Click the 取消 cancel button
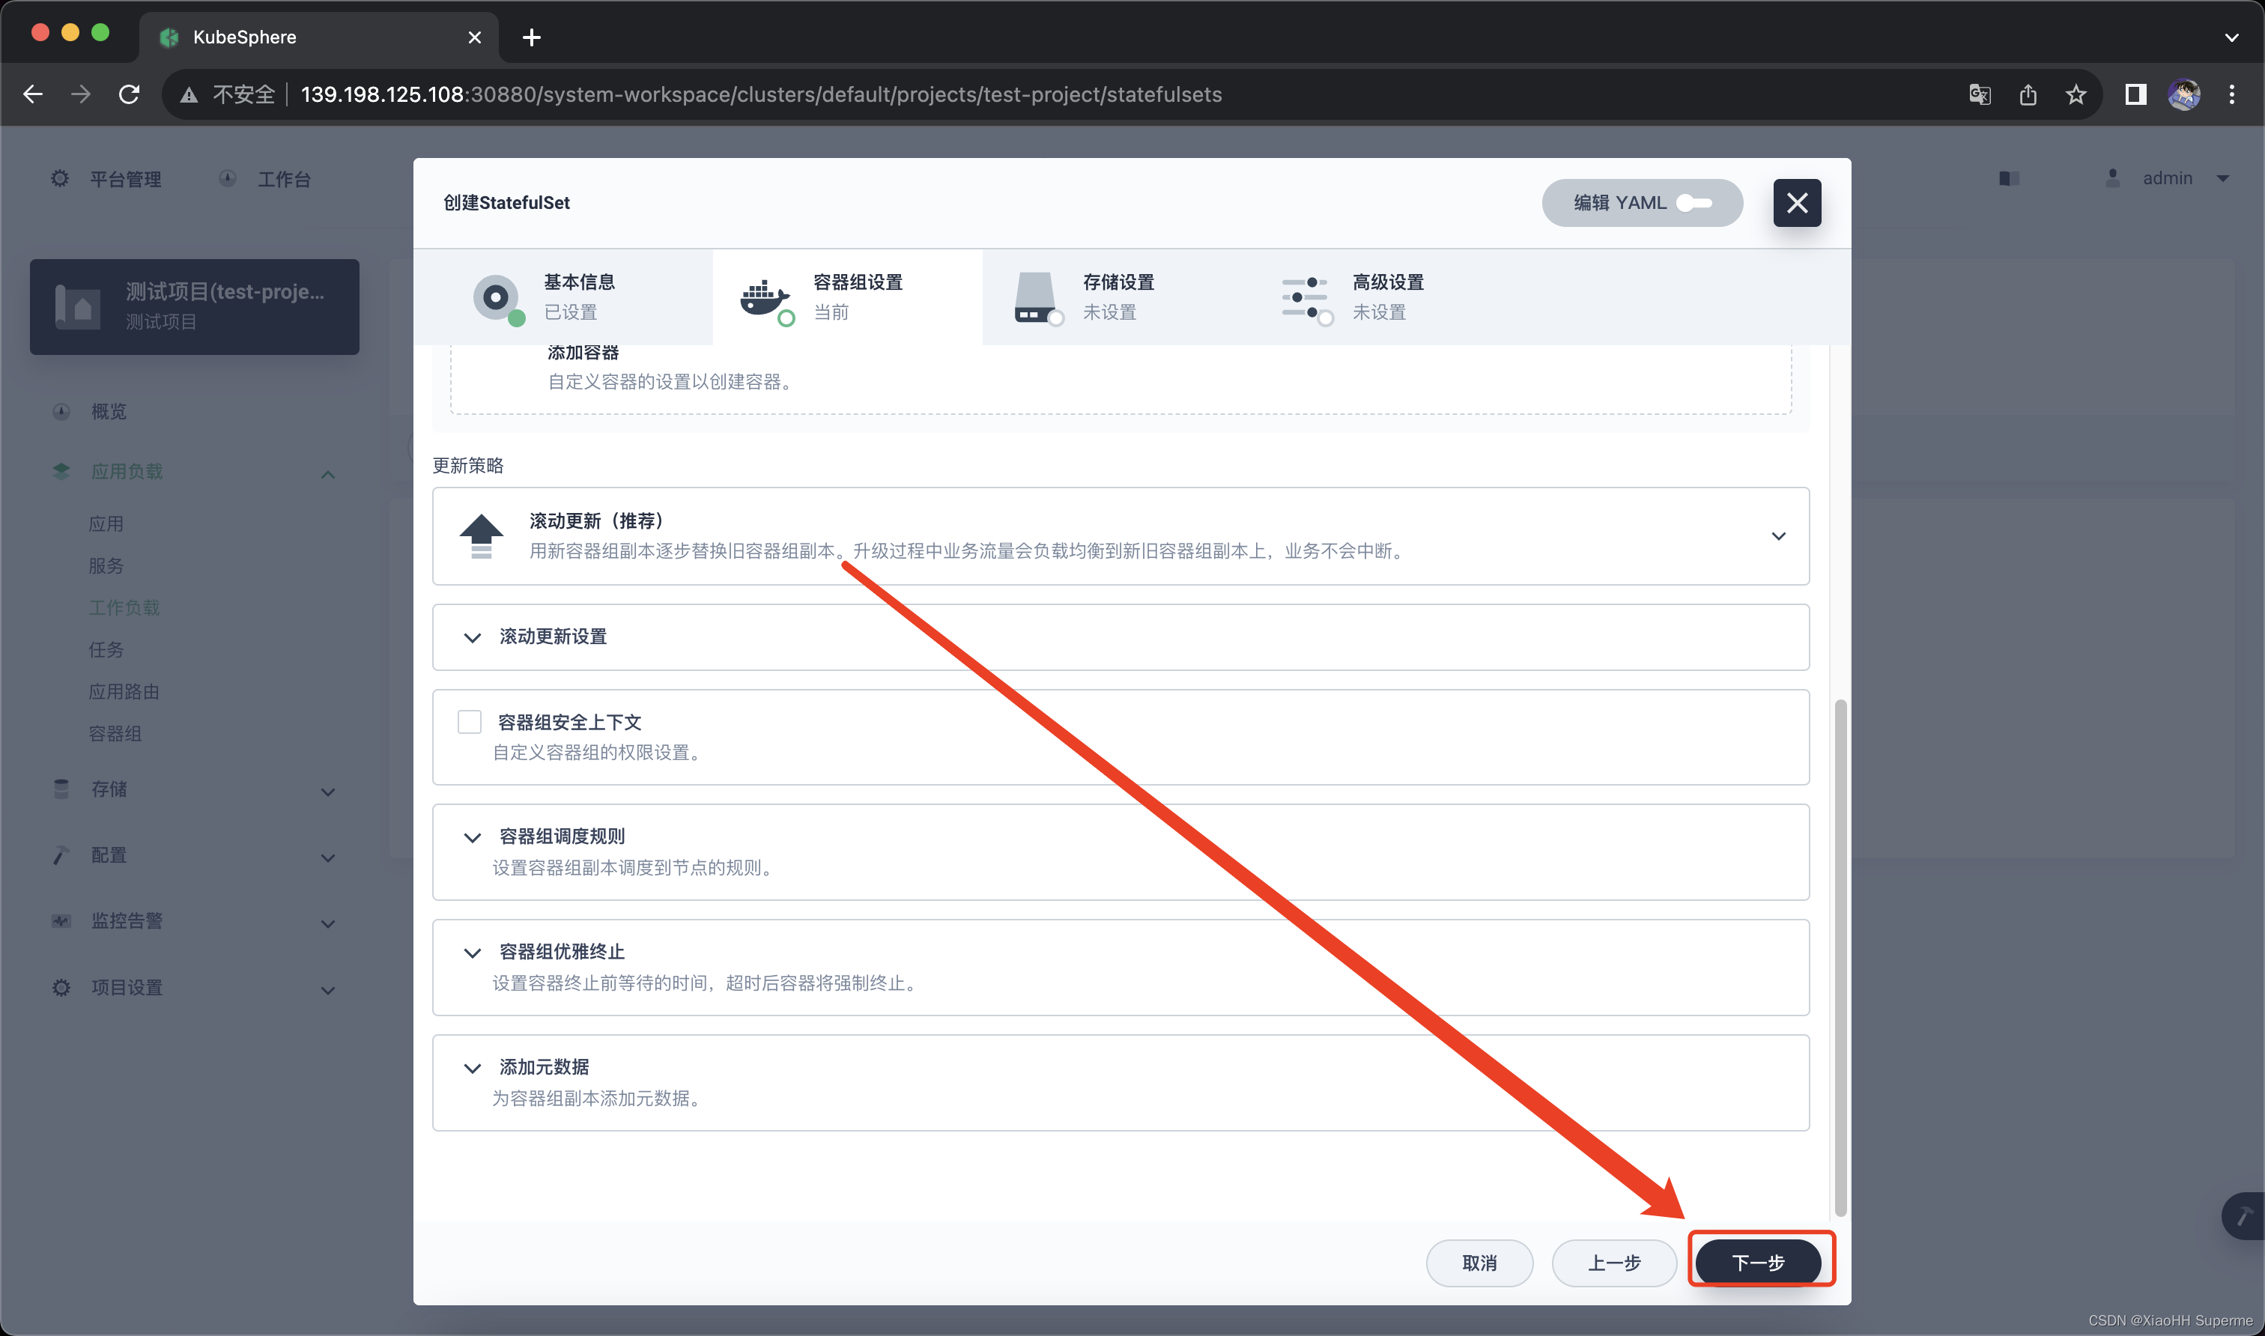Viewport: 2265px width, 1336px height. 1479,1262
